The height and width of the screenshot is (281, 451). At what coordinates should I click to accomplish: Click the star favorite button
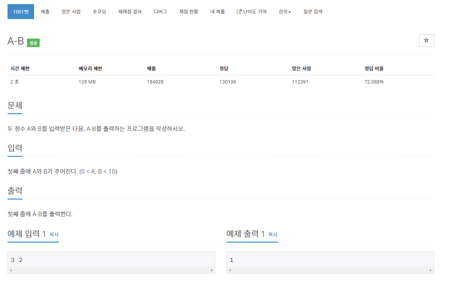(426, 40)
